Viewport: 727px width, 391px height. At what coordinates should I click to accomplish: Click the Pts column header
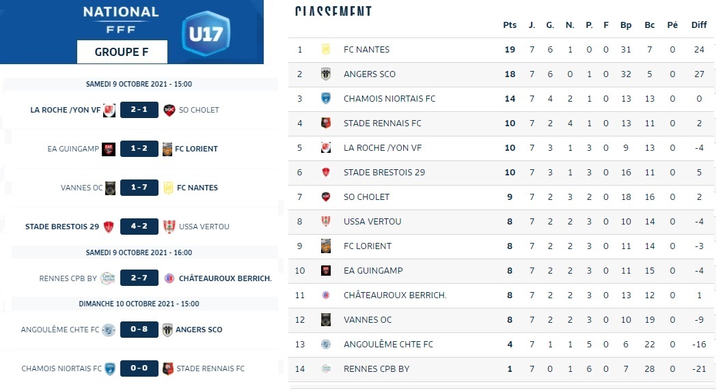pos(510,25)
